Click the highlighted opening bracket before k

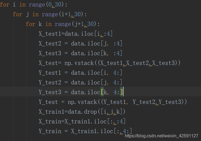click(102, 92)
